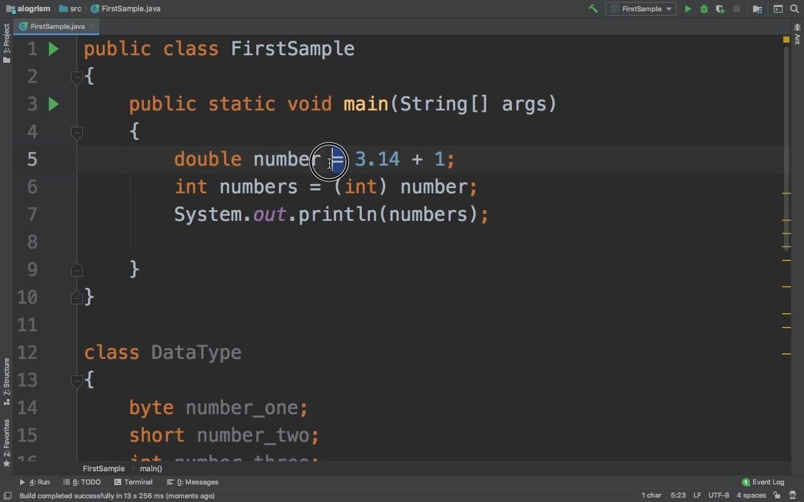This screenshot has width=804, height=502.
Task: Open the Ant tool window
Action: 797,35
